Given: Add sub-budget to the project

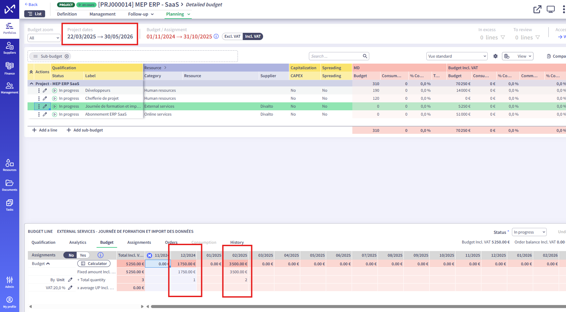Looking at the screenshot, I should (85, 130).
